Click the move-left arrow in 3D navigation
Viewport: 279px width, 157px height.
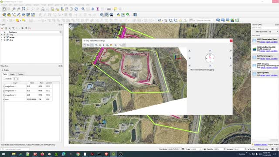pyautogui.click(x=190, y=58)
